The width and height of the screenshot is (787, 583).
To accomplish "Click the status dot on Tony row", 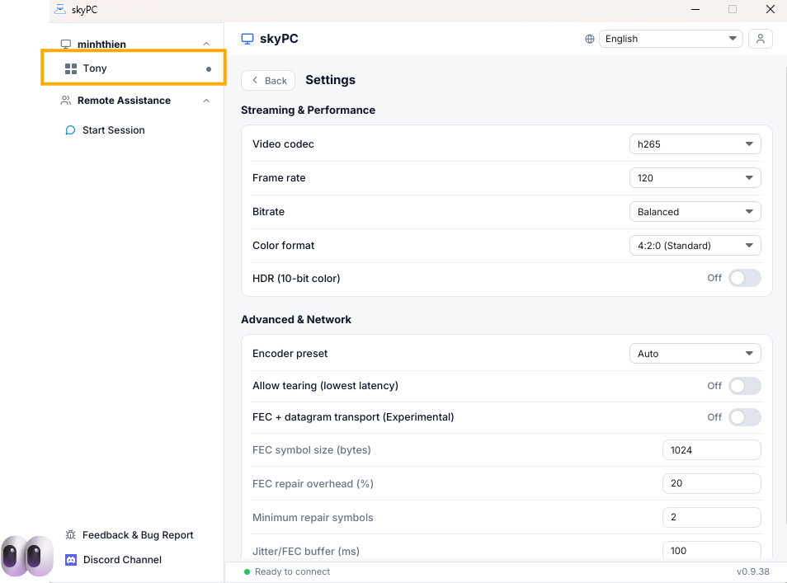I will (209, 69).
